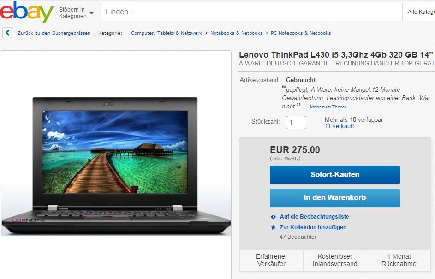Go back via Zurück zu den Suchergebnissen
Image resolution: width=435 pixels, height=279 pixels.
click(x=54, y=33)
